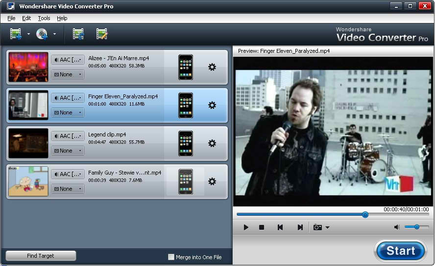Click the preview video display area
435x266 pixels.
point(333,133)
